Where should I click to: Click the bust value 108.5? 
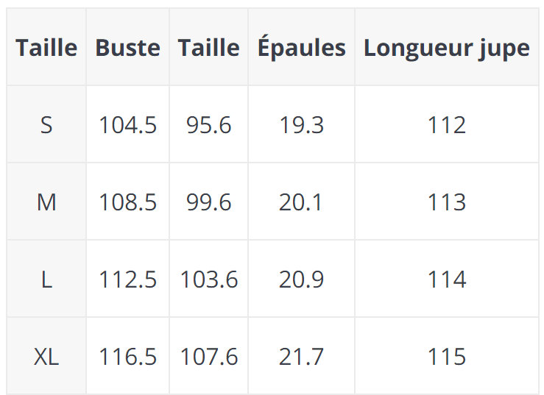pyautogui.click(x=127, y=202)
